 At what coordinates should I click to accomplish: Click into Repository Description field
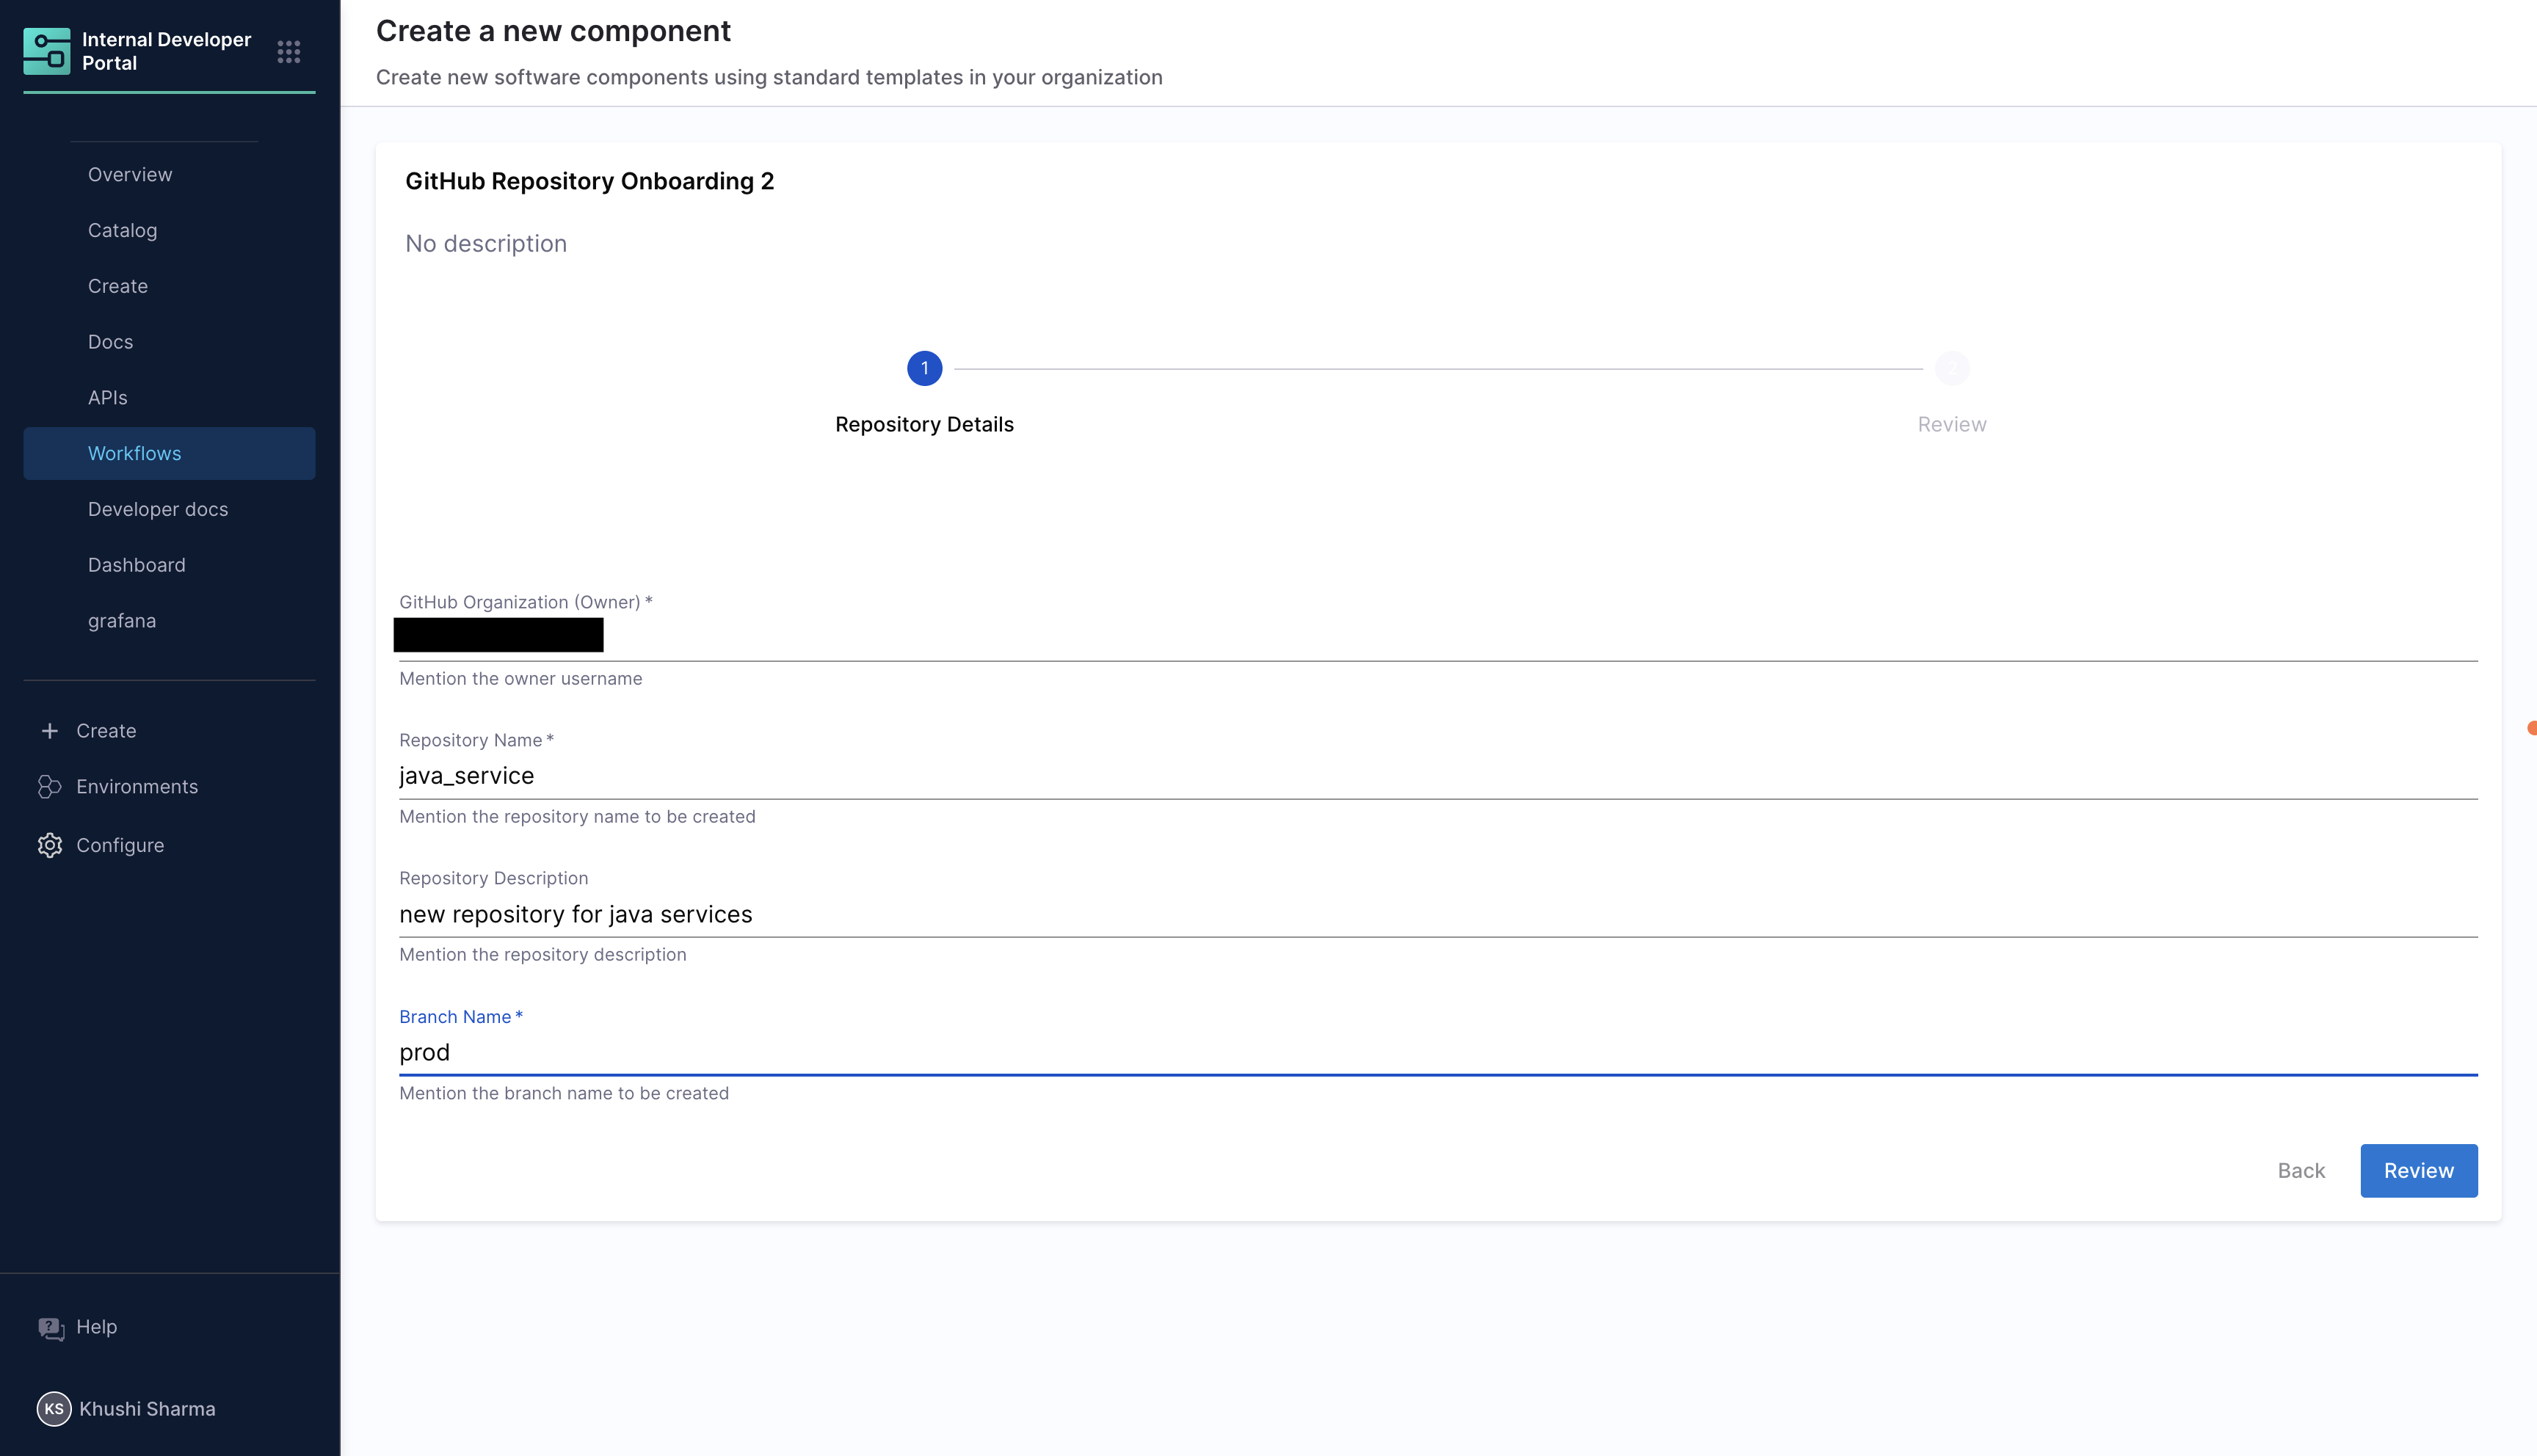tap(1437, 914)
